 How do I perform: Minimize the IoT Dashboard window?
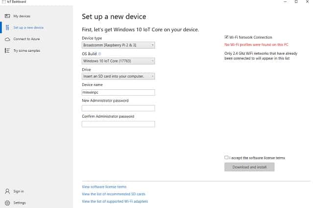point(285,1)
